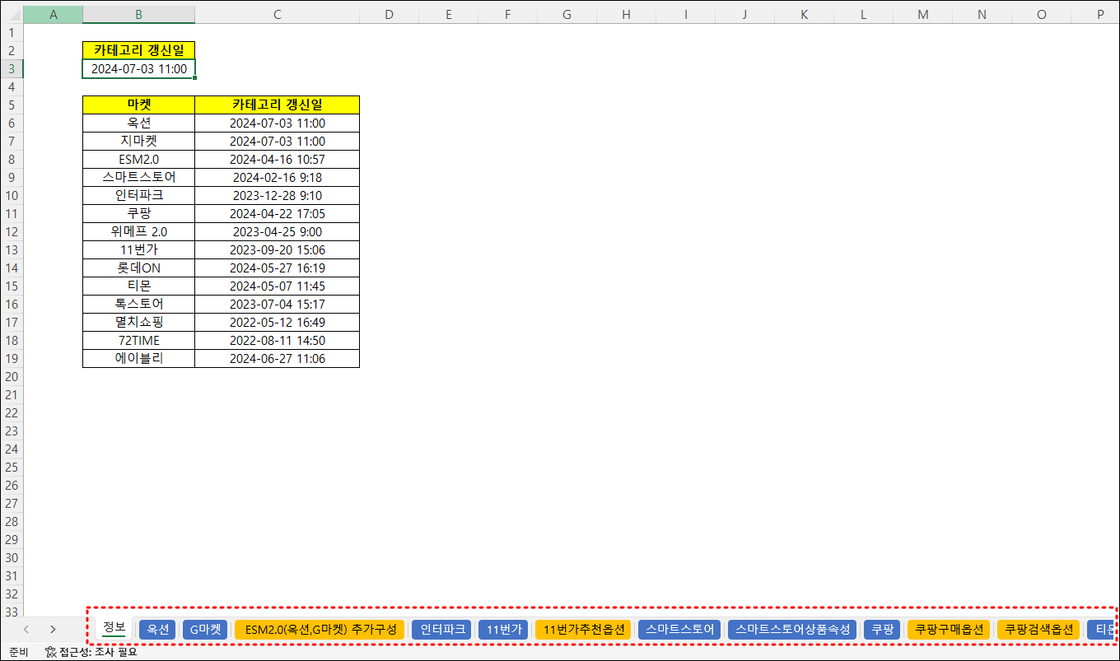
Task: Select cell B3 with 2024-07-03 11:00
Action: pyautogui.click(x=138, y=68)
